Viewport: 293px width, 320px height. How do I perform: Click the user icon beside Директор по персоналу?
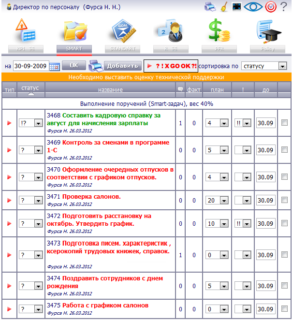click(x=9, y=7)
